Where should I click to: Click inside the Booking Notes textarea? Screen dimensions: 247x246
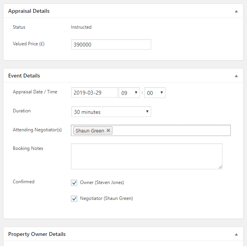[x=147, y=156]
